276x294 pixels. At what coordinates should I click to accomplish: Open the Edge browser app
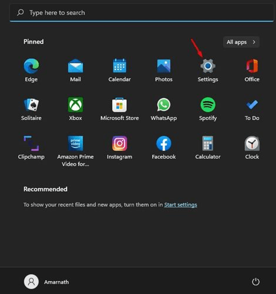tap(31, 70)
